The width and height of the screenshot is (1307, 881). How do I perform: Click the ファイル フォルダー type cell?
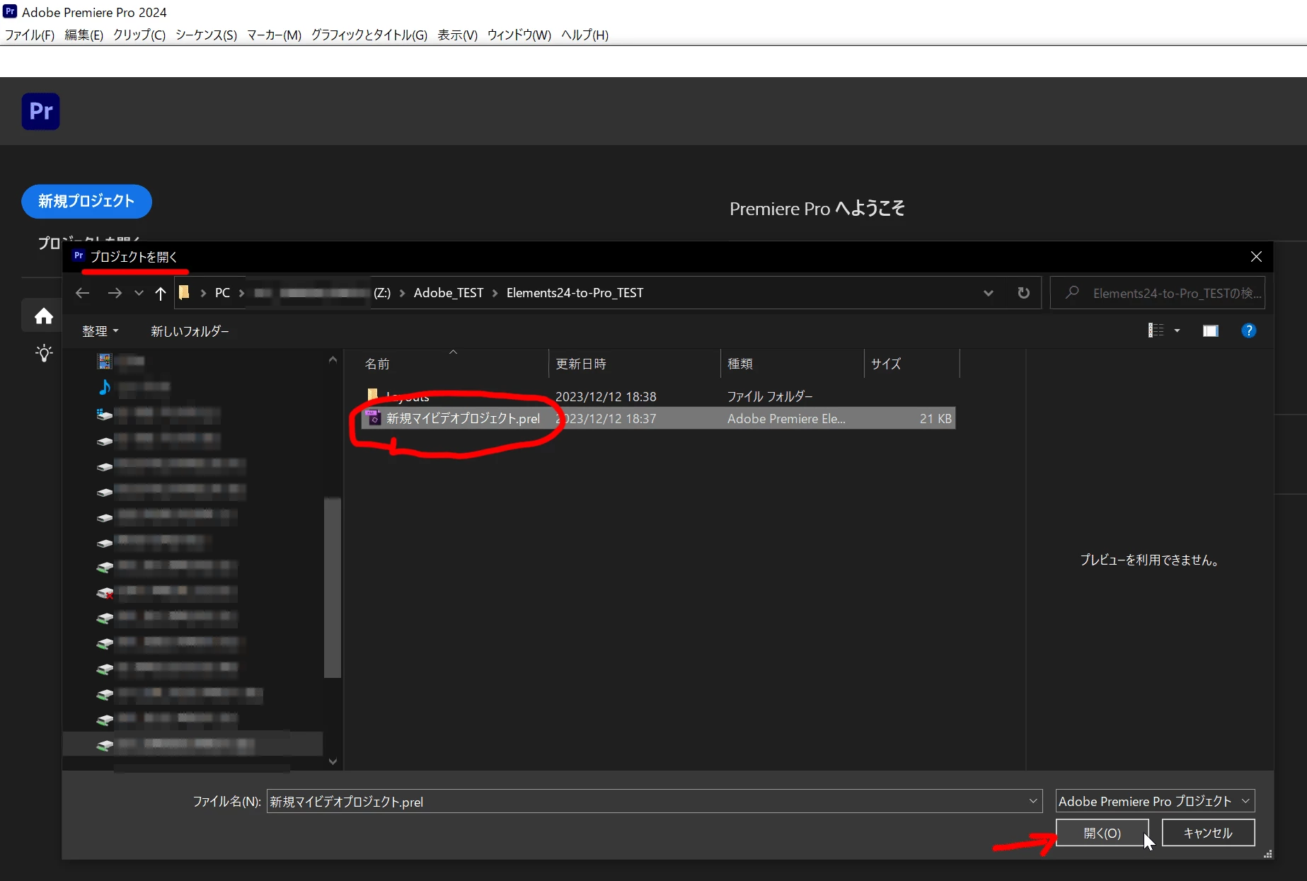770,396
